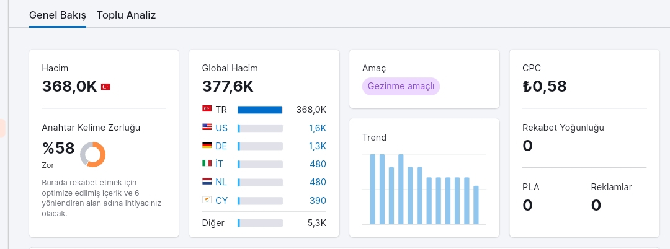Switch to the Genel Bakış tab

pos(58,15)
